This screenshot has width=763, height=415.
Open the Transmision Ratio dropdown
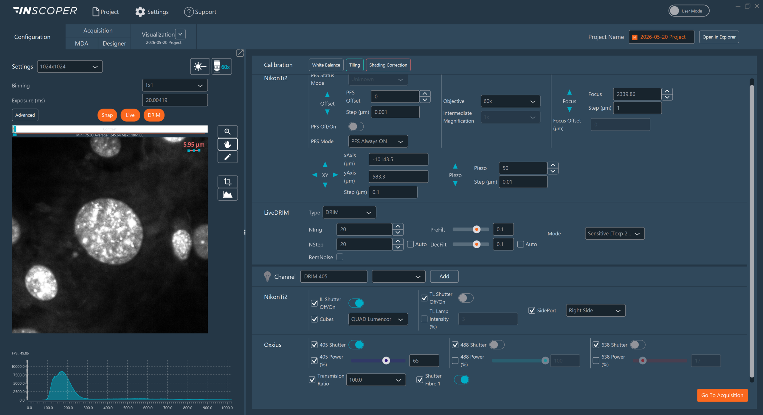pyautogui.click(x=376, y=380)
